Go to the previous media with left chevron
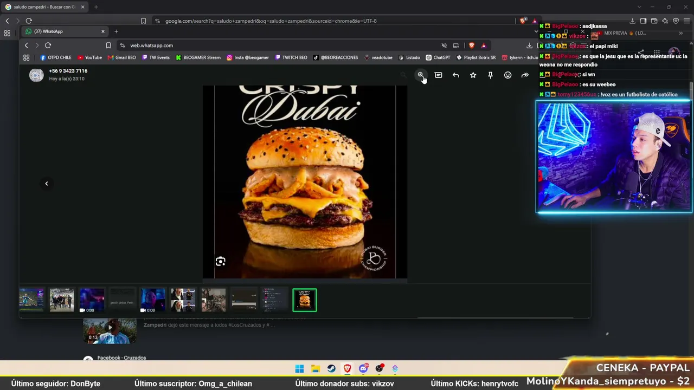Image resolution: width=694 pixels, height=390 pixels. pyautogui.click(x=47, y=184)
